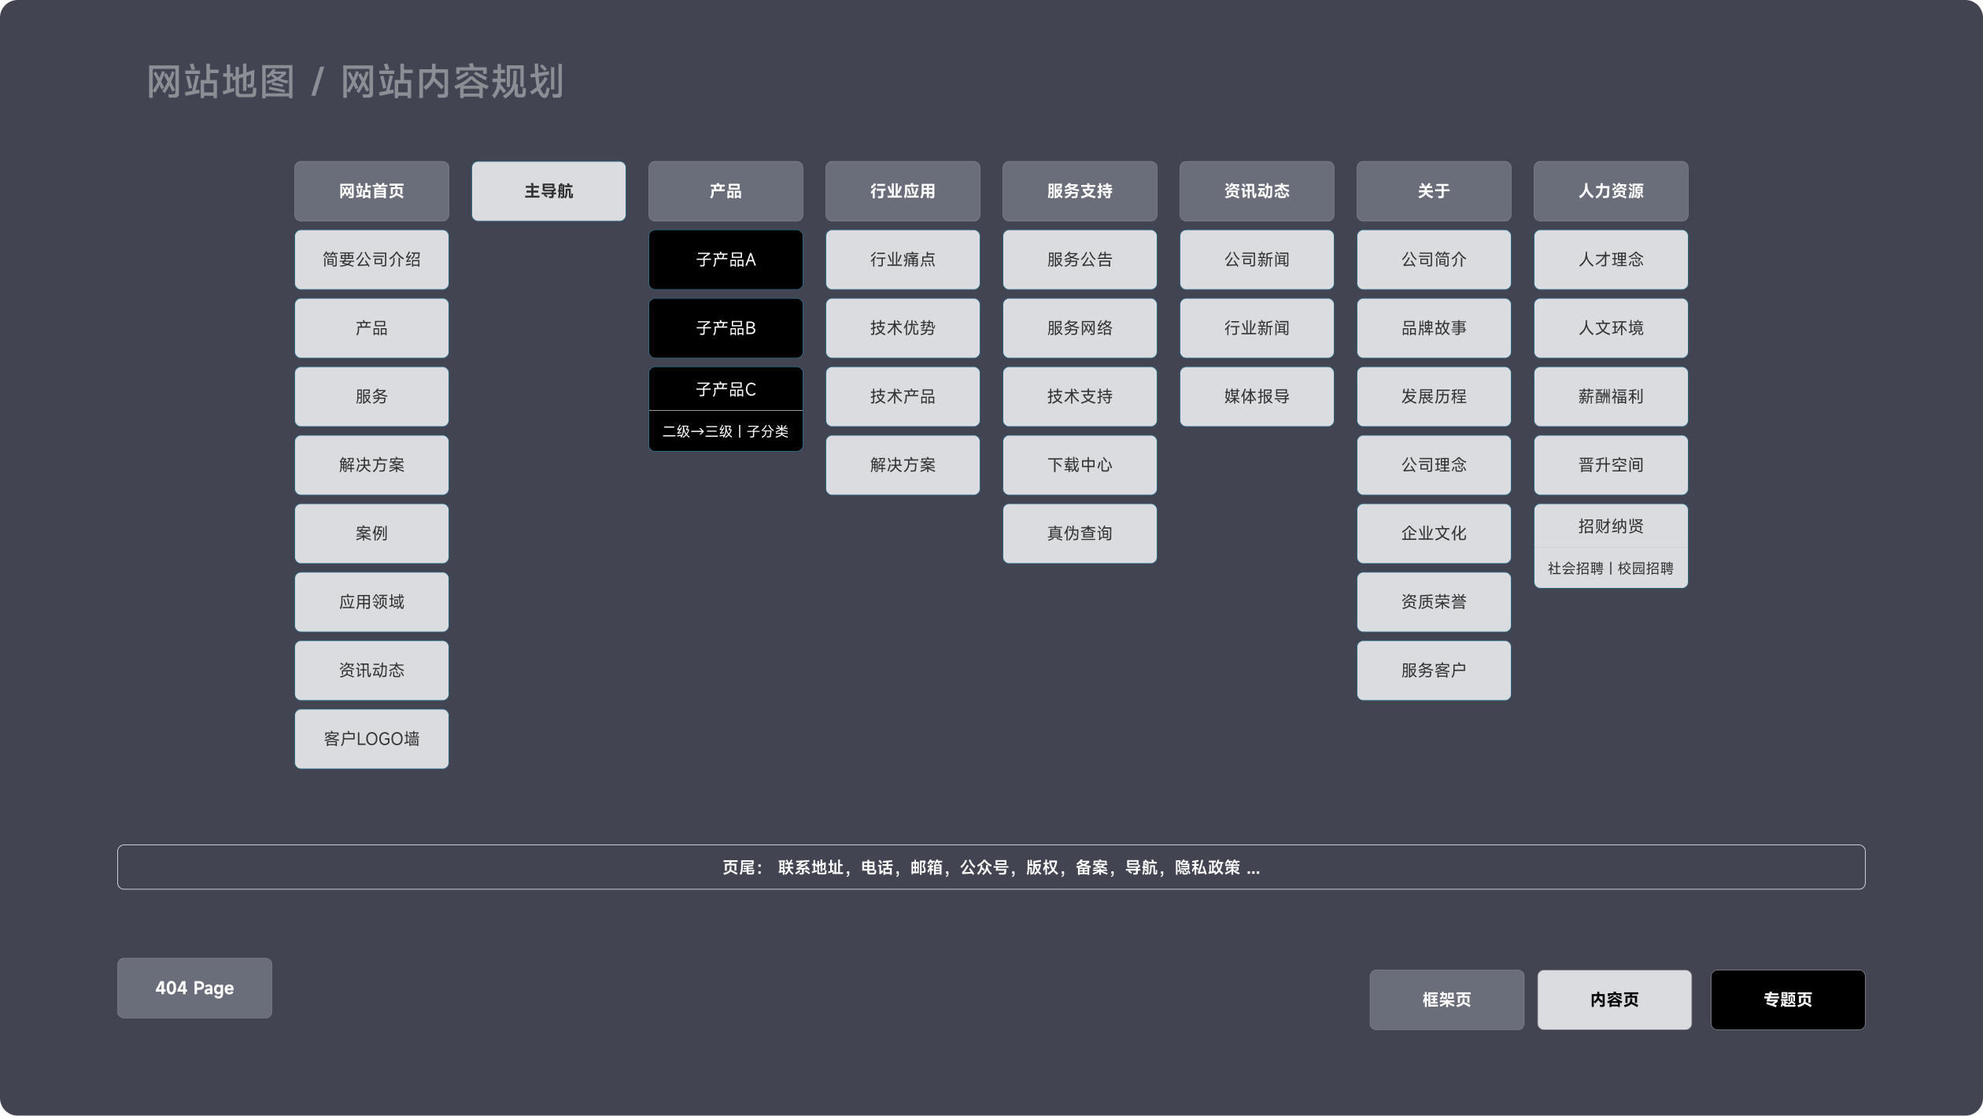Click the 资质荣誉 card
Screen dimensions: 1983x1116
coord(1434,602)
